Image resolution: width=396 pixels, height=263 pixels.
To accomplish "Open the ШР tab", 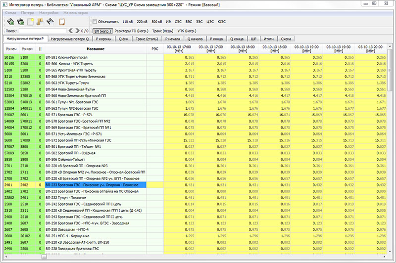I will pos(253,39).
